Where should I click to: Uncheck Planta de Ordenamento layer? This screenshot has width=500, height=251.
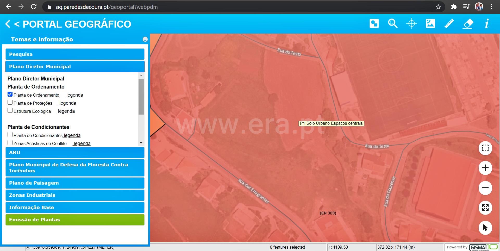(10, 94)
